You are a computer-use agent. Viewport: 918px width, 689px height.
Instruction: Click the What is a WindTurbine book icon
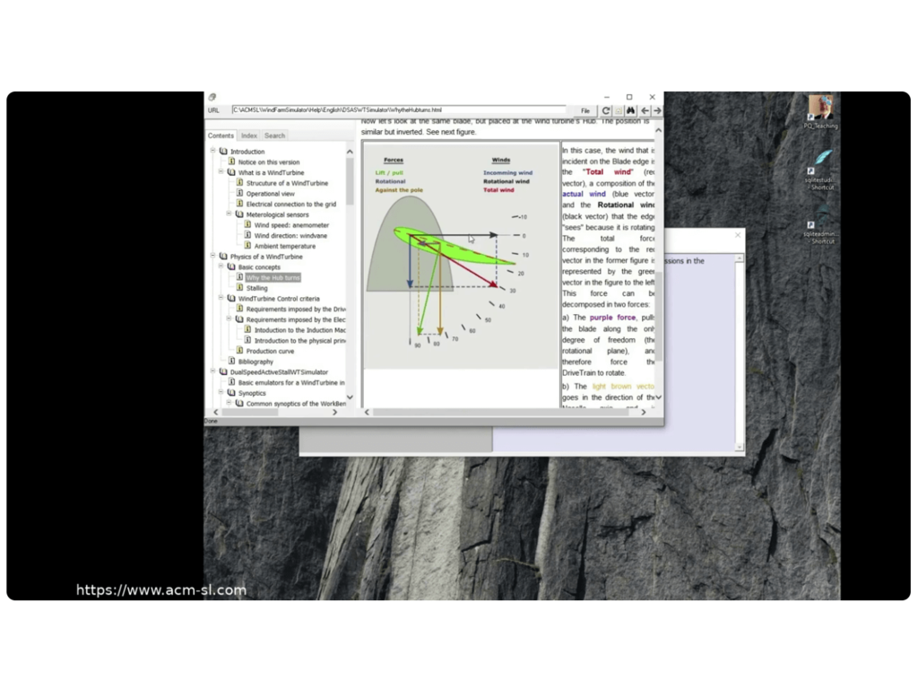231,171
